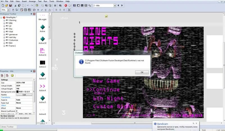Create a new application with the New icon
This screenshot has width=225, height=131.
point(3,5)
